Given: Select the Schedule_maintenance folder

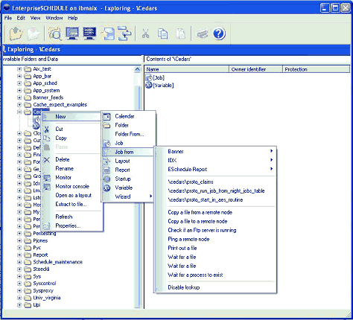Looking at the screenshot, I should click(x=57, y=262).
